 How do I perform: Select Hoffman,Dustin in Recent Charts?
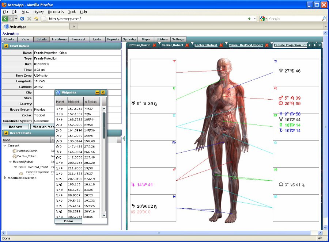(27, 151)
